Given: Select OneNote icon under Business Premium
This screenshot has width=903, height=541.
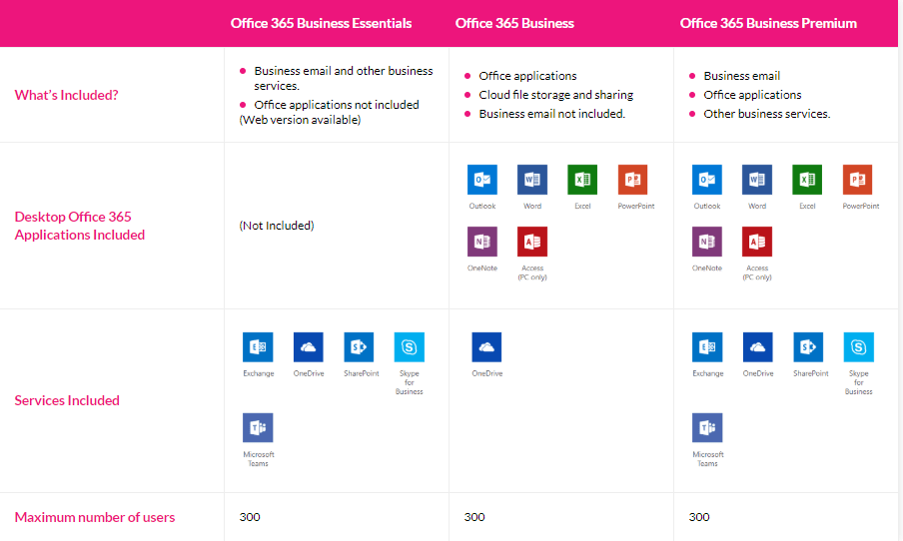Looking at the screenshot, I should [x=706, y=242].
